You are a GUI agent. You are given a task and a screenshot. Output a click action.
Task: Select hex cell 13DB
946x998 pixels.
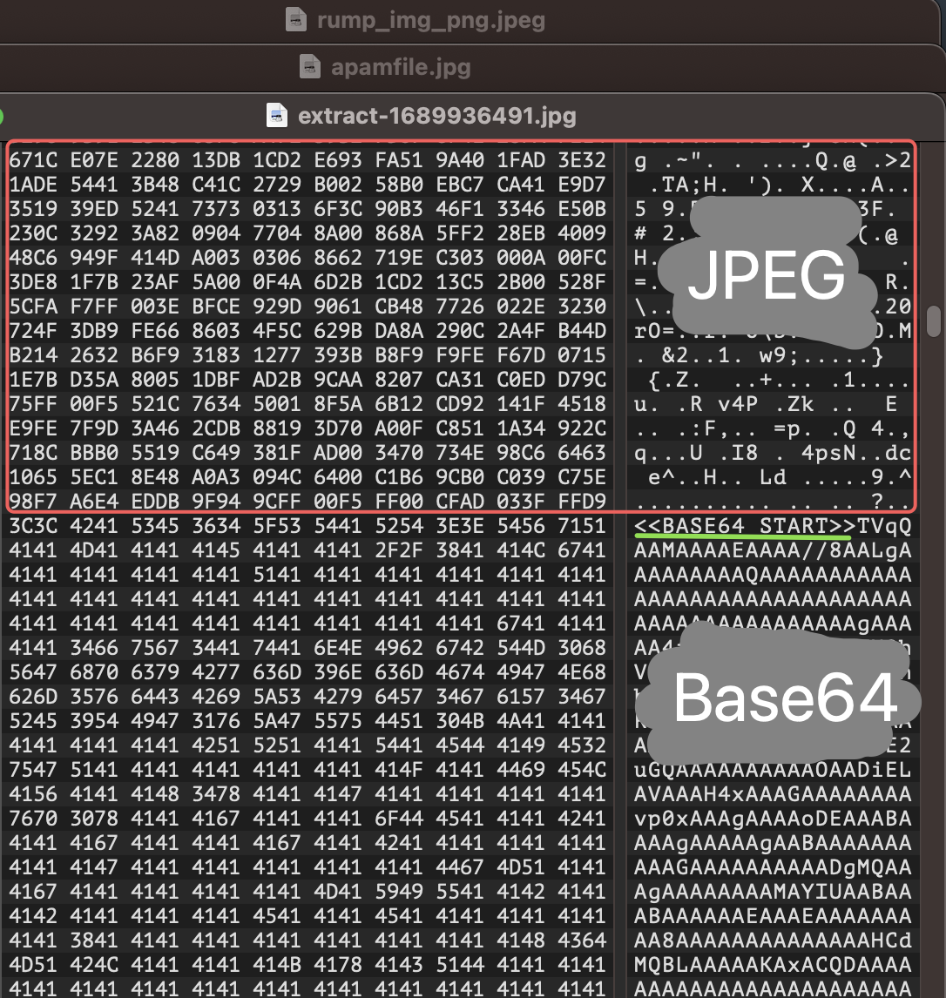tap(216, 159)
